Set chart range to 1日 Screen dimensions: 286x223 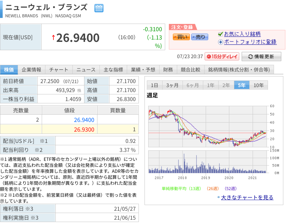click(x=155, y=85)
